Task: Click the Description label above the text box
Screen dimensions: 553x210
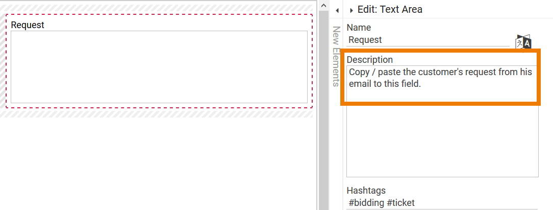Action: (x=370, y=60)
